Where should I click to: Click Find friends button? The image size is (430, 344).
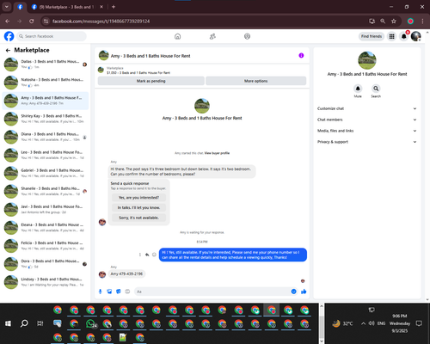click(x=372, y=36)
